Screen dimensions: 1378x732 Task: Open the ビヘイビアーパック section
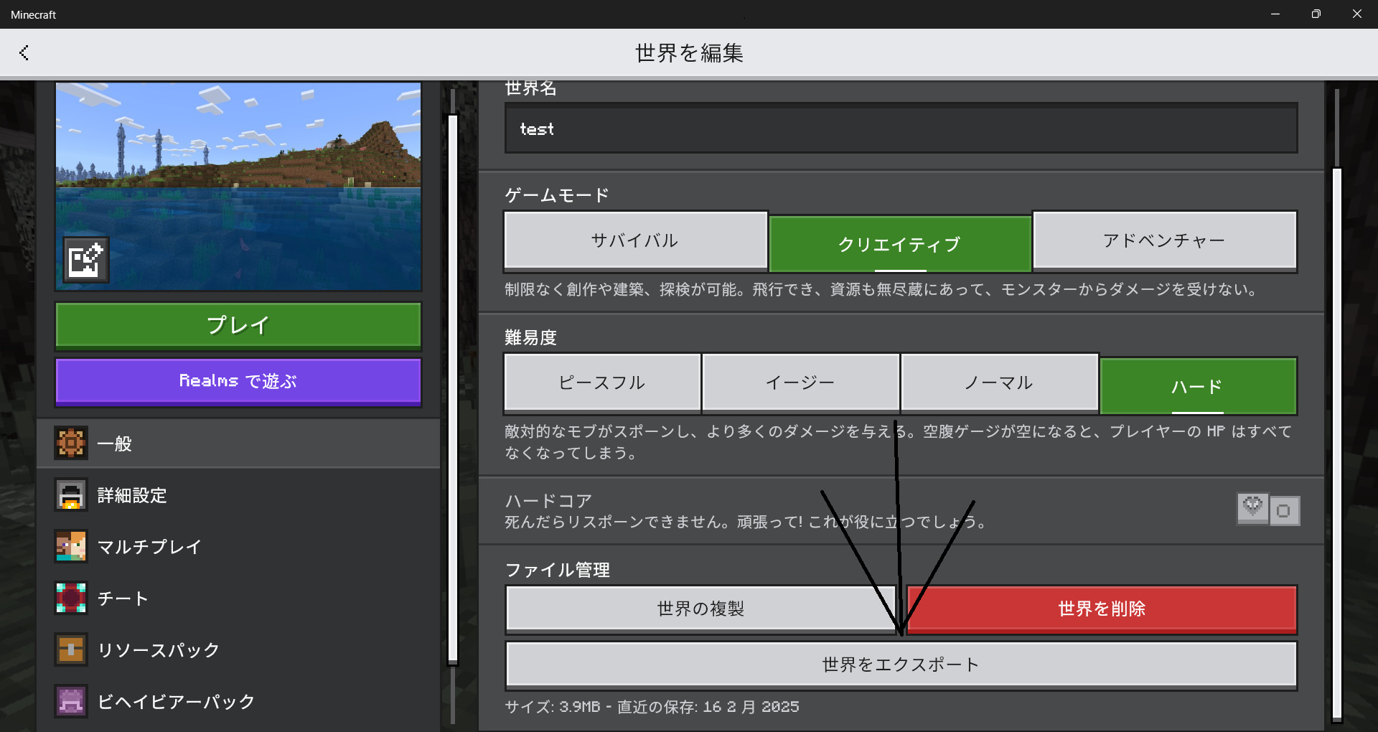pyautogui.click(x=238, y=702)
